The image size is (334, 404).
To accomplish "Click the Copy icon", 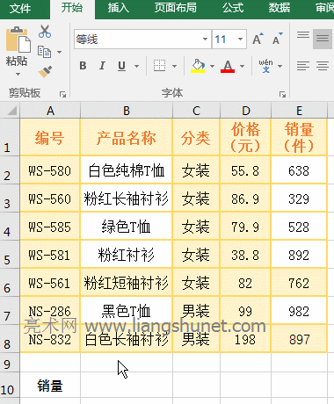I will [44, 52].
